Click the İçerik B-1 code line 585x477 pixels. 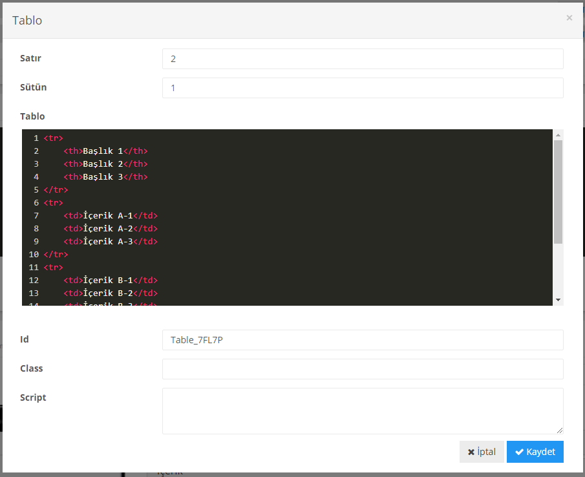[x=110, y=281]
